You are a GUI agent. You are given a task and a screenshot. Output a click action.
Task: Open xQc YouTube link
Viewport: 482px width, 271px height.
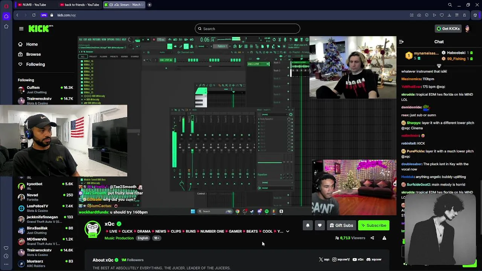point(358,260)
